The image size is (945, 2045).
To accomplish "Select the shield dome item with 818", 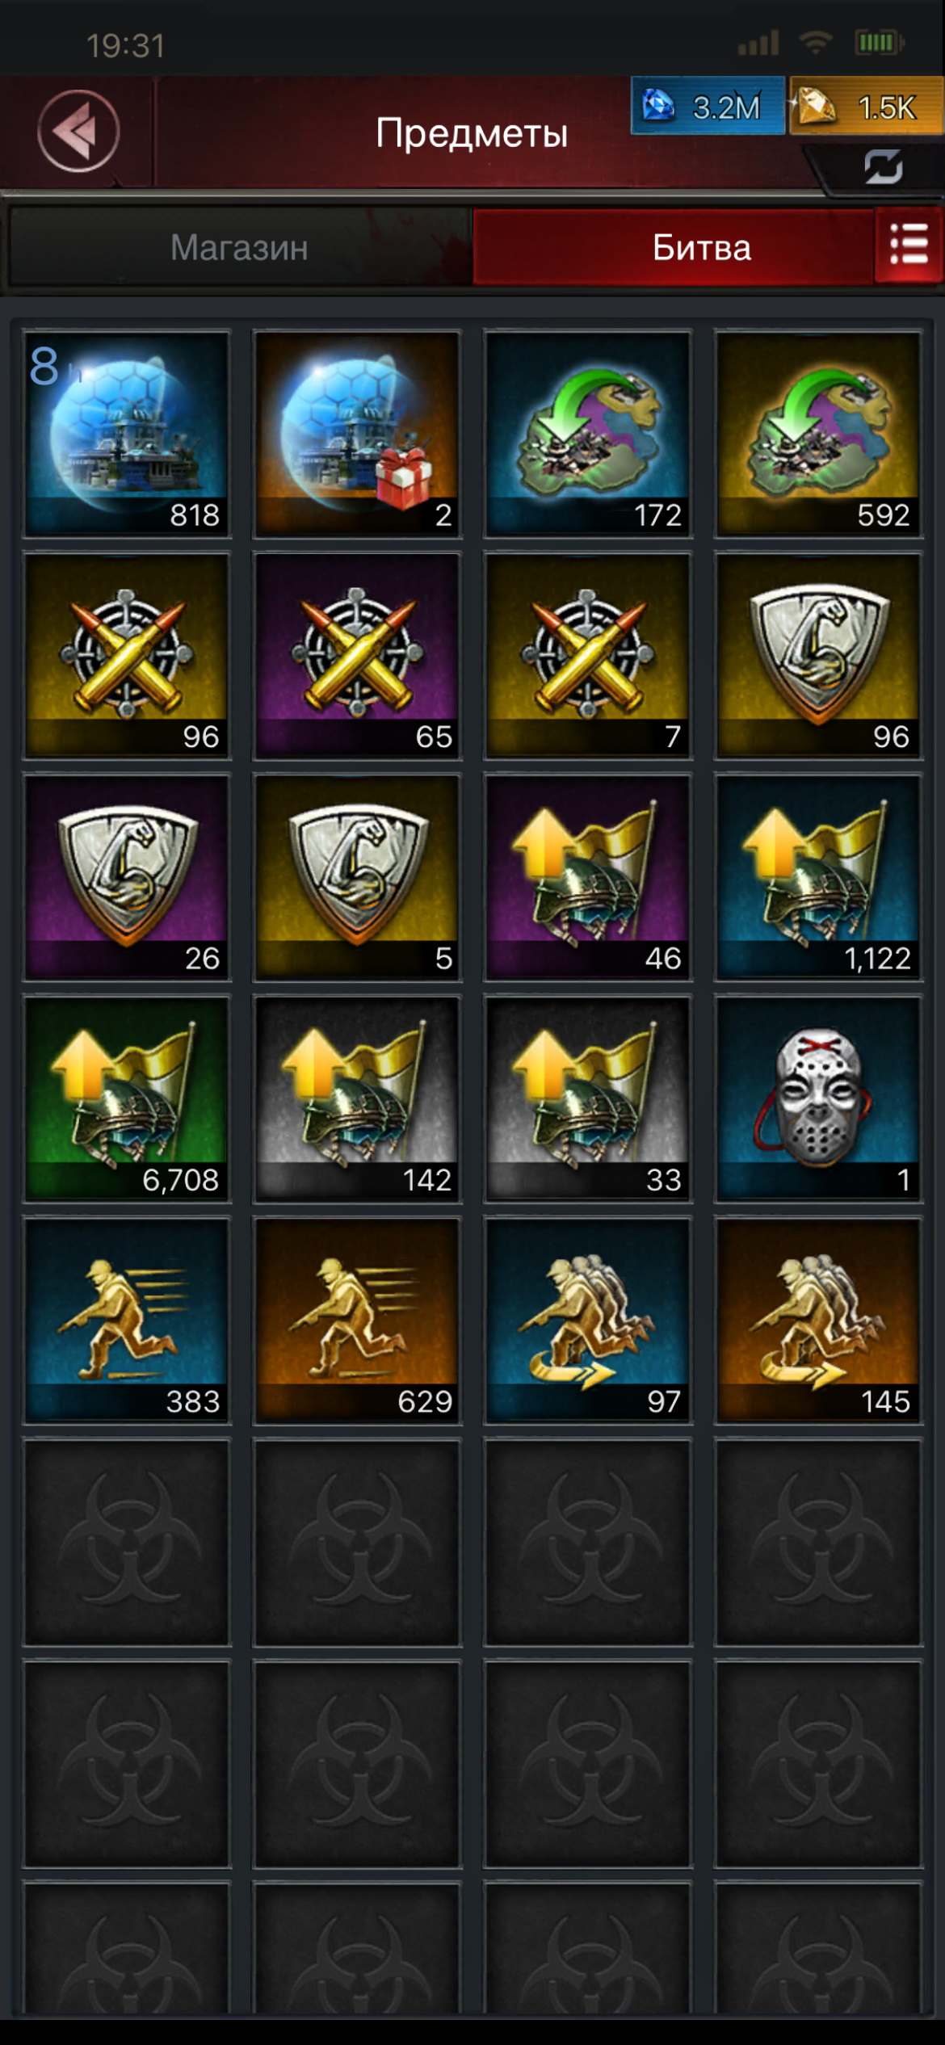I will (x=127, y=434).
